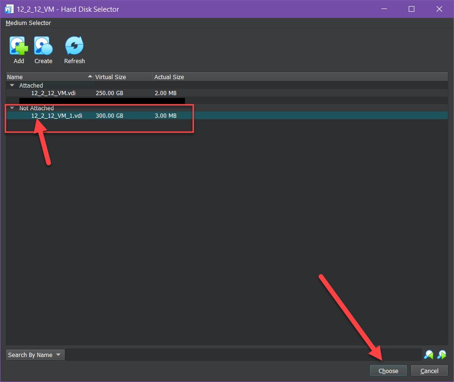Click into the search text field
This screenshot has height=382, width=454.
click(x=243, y=355)
